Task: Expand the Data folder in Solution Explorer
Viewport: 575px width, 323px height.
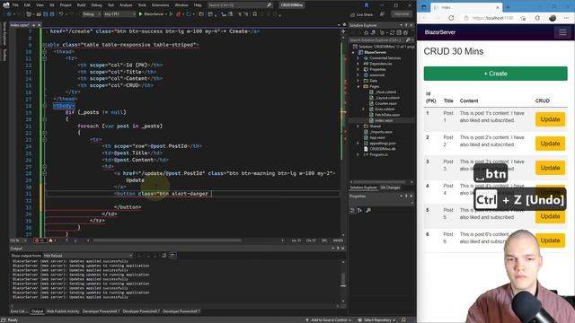Action: [x=358, y=81]
